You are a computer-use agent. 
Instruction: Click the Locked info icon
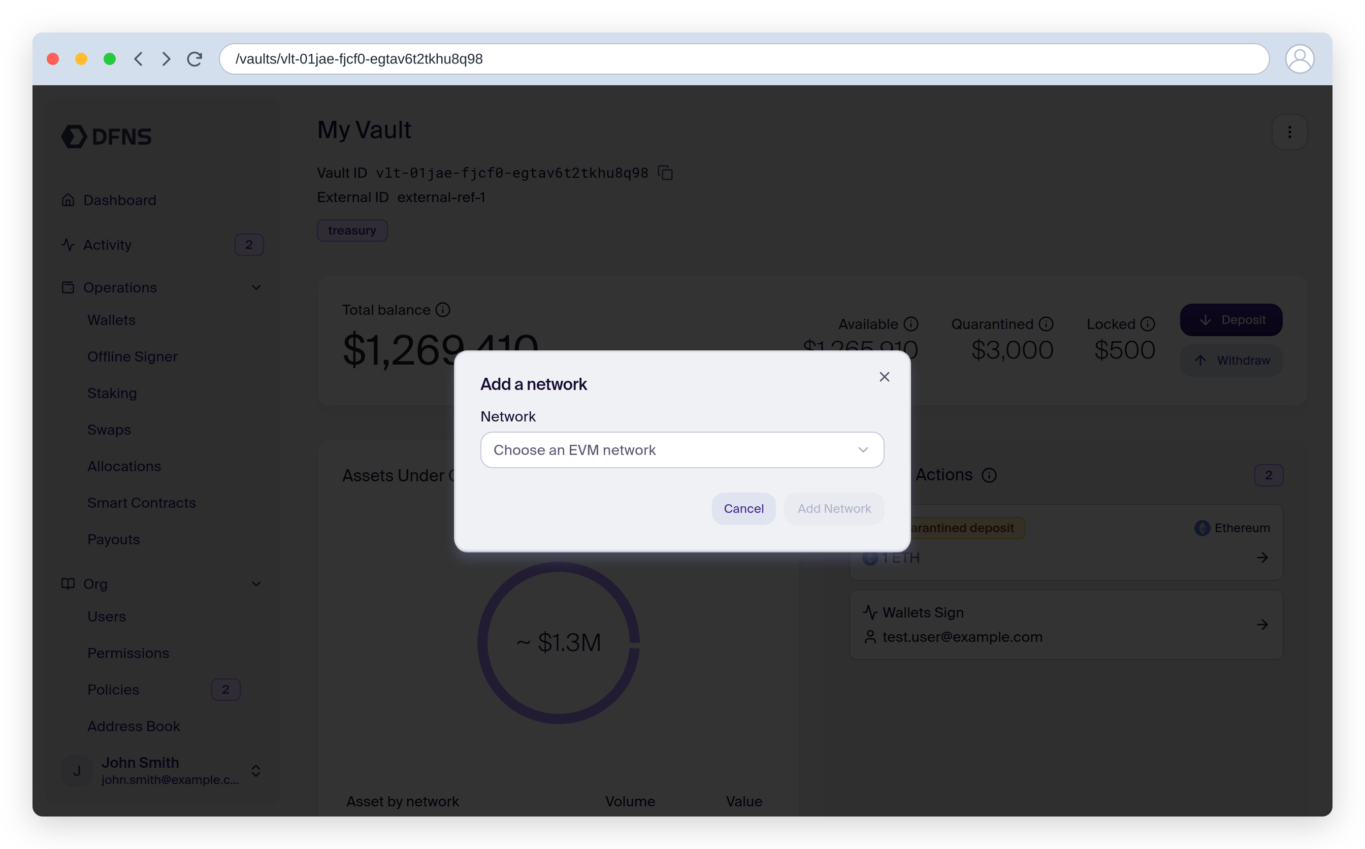coord(1147,324)
